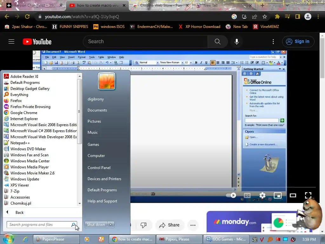
Task: Open the windows ISOS bookmark
Action: coord(109,27)
